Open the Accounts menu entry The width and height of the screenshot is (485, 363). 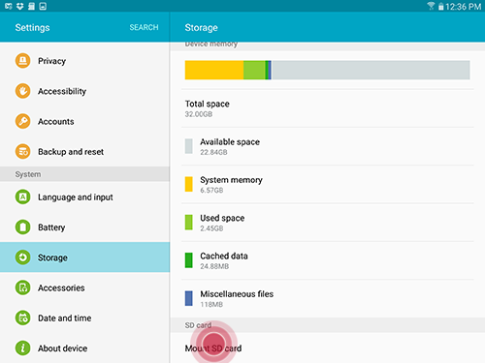pos(84,121)
